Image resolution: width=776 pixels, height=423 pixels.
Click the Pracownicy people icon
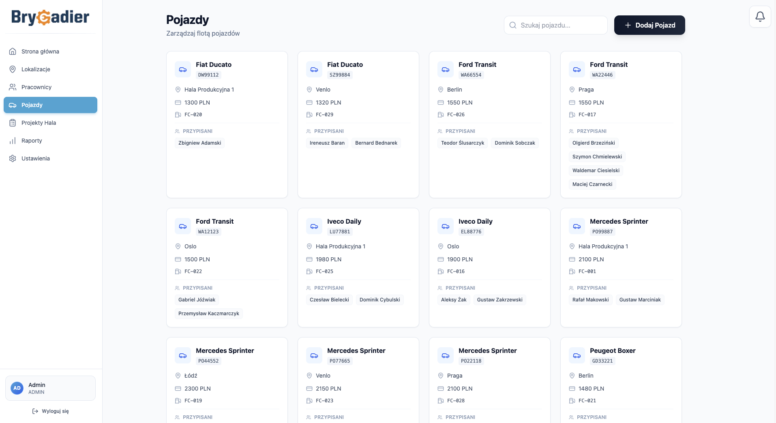coord(13,87)
